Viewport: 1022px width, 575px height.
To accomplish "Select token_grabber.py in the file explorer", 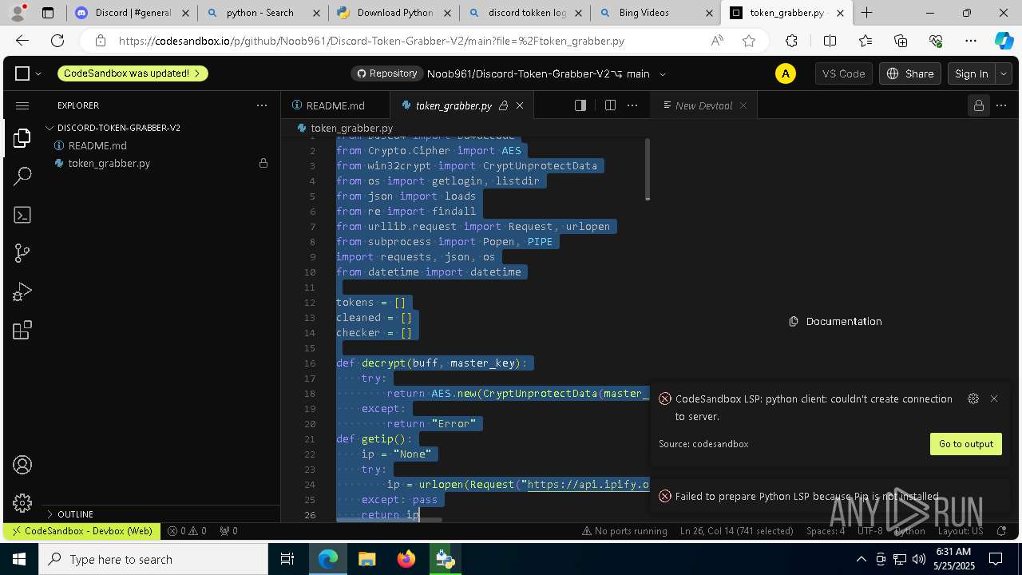I will (x=109, y=163).
